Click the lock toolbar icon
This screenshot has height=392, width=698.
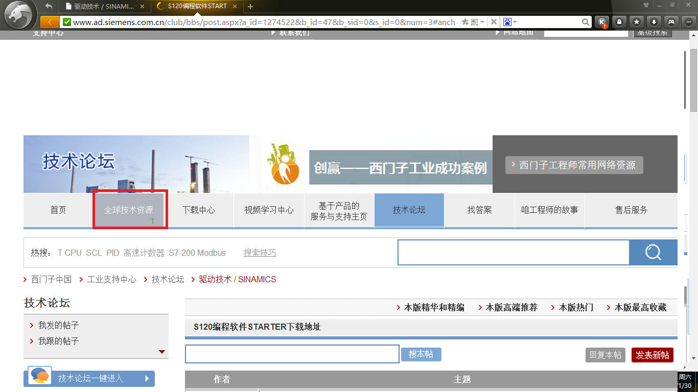coord(619,22)
